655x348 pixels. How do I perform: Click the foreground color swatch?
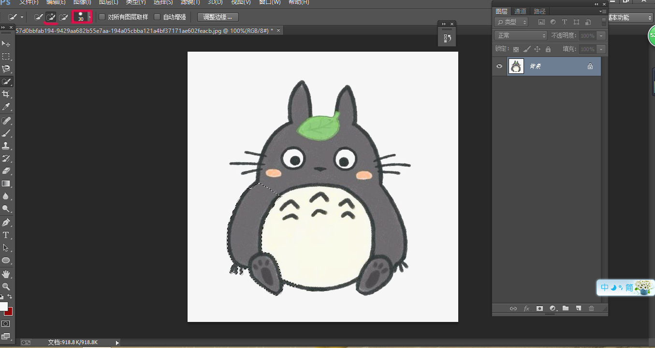[3, 306]
